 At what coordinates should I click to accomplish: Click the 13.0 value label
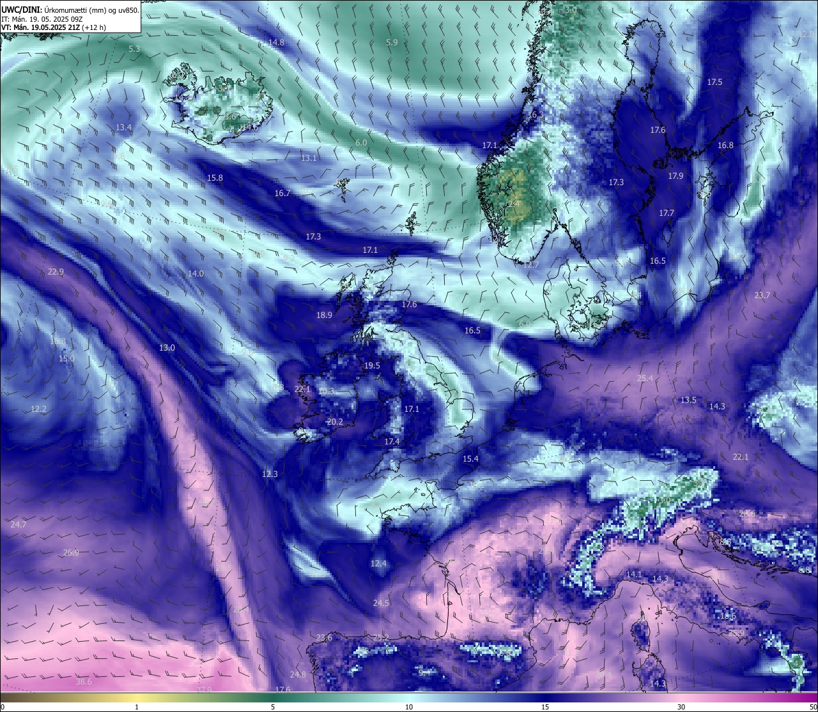coord(167,347)
